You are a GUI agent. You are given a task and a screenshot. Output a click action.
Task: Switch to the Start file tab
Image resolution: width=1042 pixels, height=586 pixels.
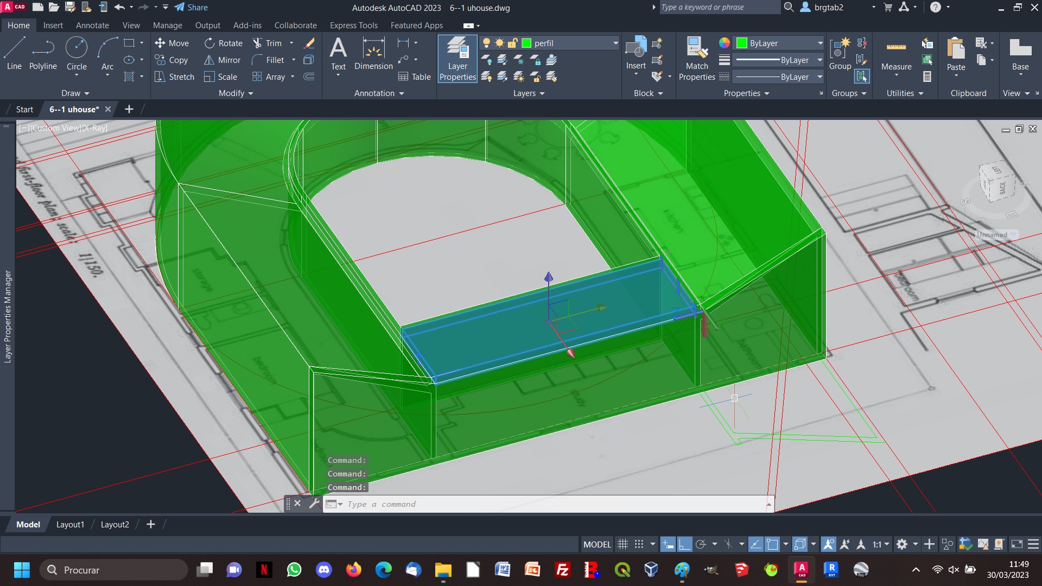[24, 109]
